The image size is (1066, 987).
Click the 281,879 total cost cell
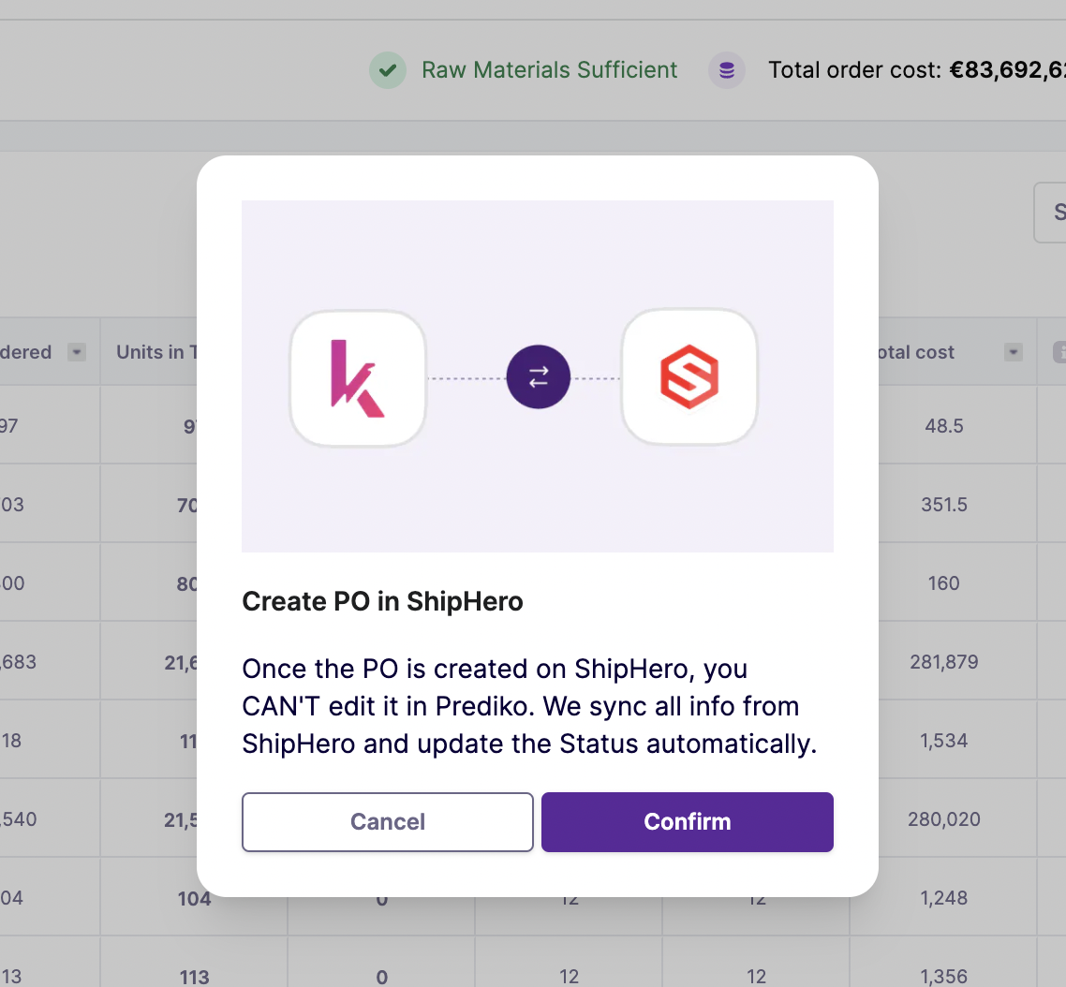click(943, 662)
